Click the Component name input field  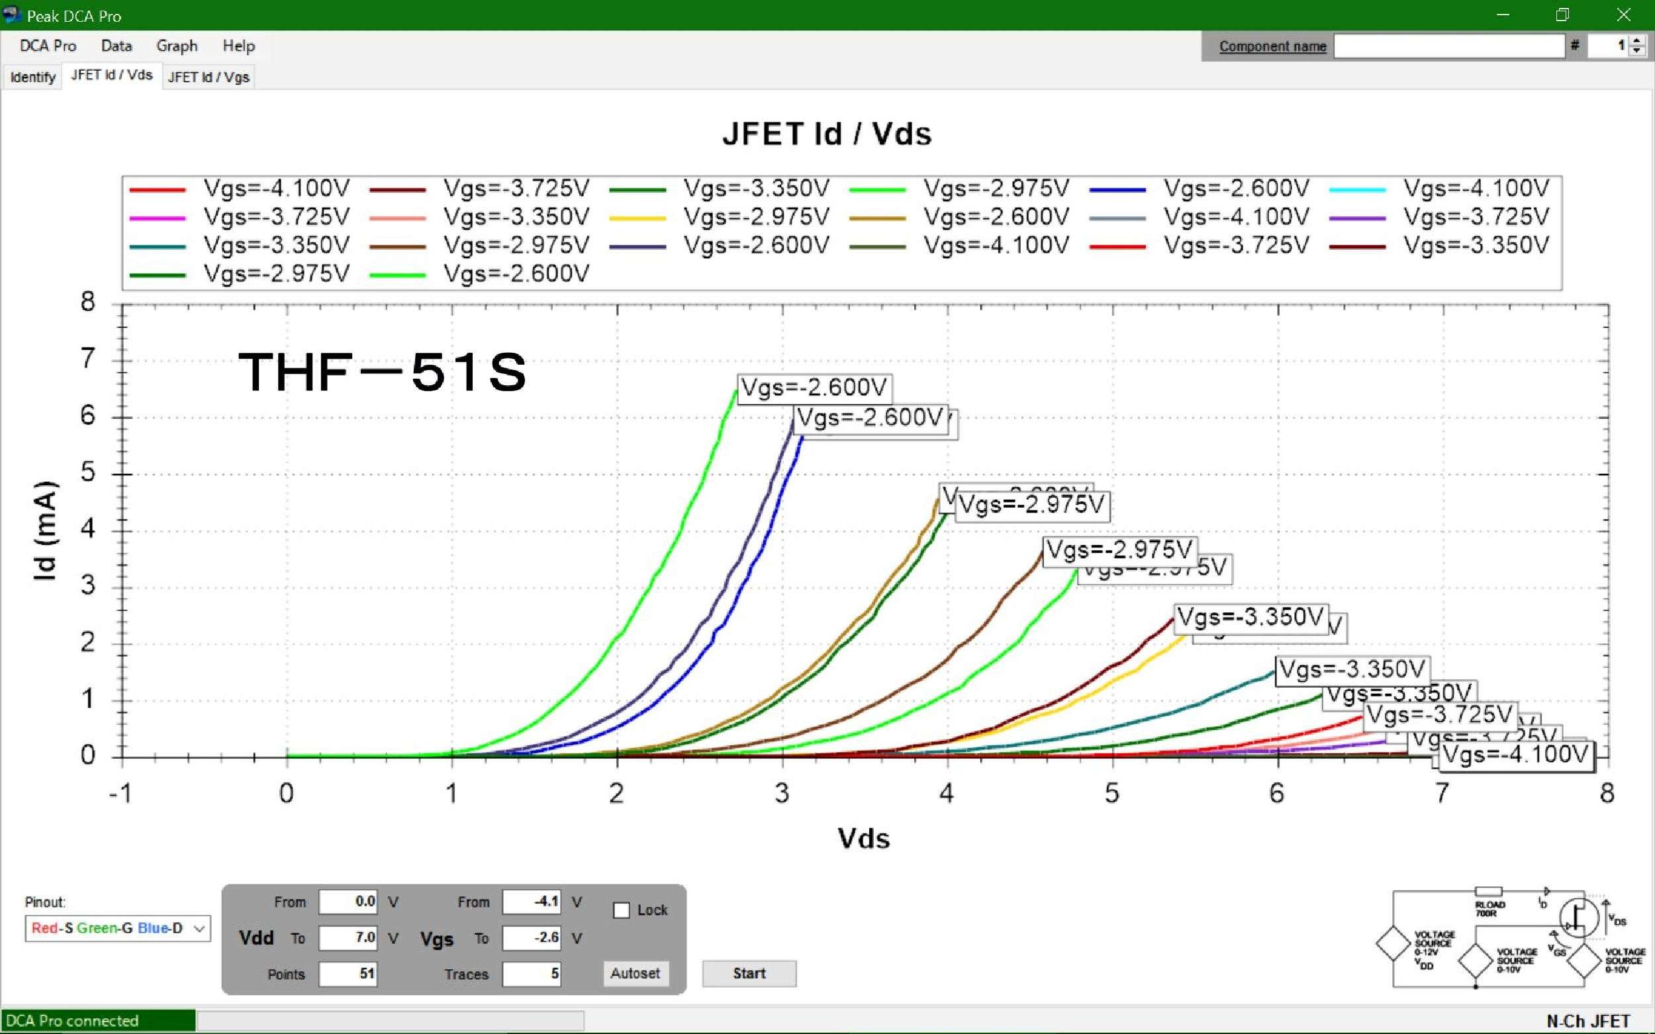coord(1448,46)
